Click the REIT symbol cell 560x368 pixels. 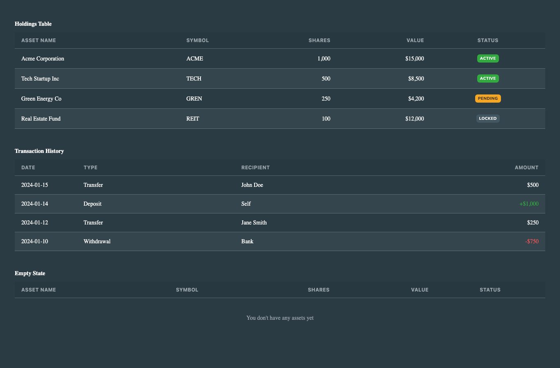tap(193, 119)
